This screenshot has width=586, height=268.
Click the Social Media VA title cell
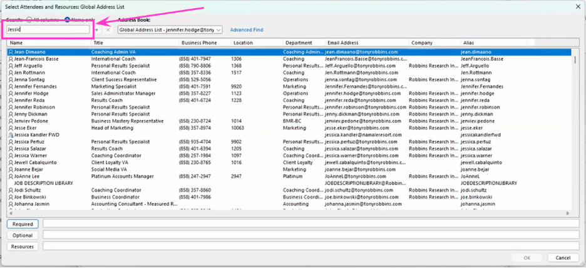point(109,169)
